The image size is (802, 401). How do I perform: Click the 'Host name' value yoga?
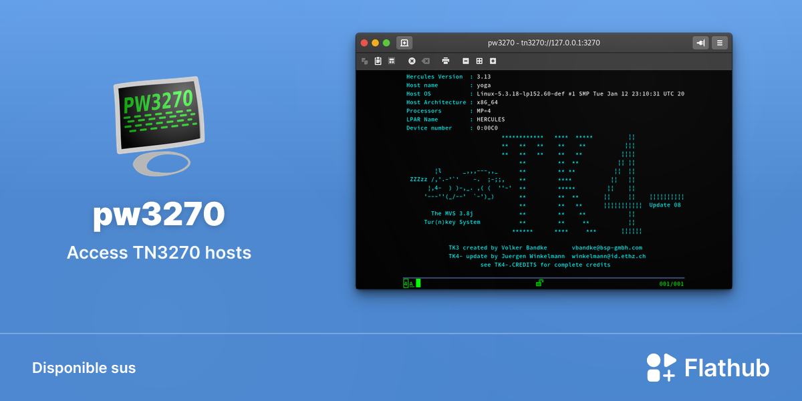click(x=484, y=86)
